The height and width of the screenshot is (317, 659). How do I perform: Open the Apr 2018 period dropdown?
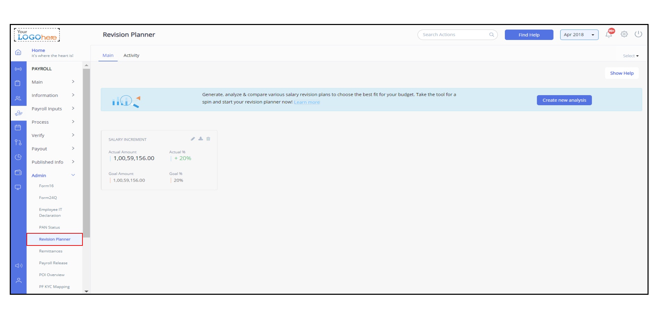tap(579, 35)
